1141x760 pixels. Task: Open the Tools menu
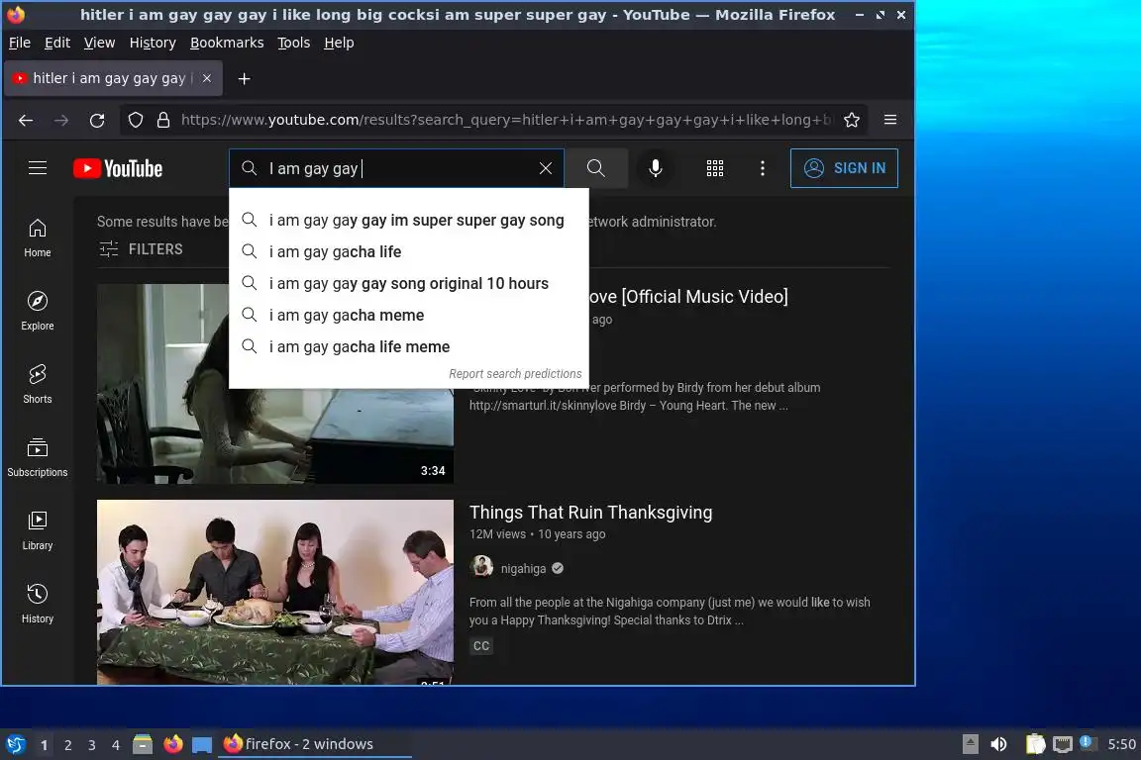pos(294,43)
